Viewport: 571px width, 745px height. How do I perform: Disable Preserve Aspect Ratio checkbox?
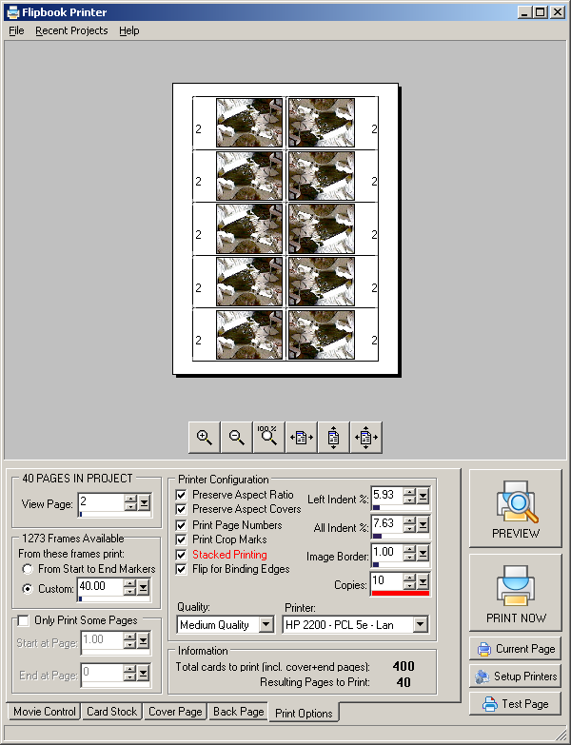click(183, 495)
